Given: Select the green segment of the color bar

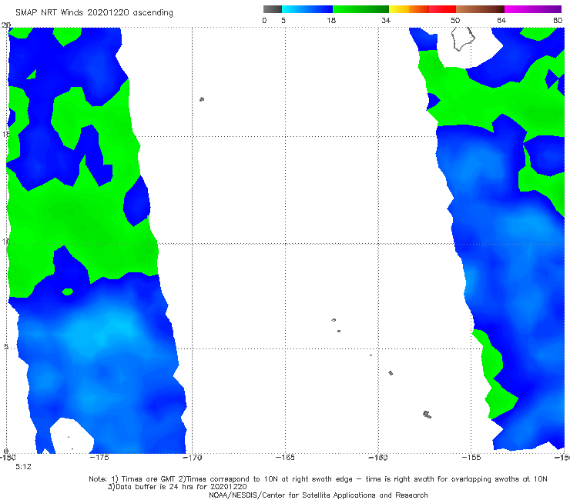Looking at the screenshot, I should click(360, 9).
